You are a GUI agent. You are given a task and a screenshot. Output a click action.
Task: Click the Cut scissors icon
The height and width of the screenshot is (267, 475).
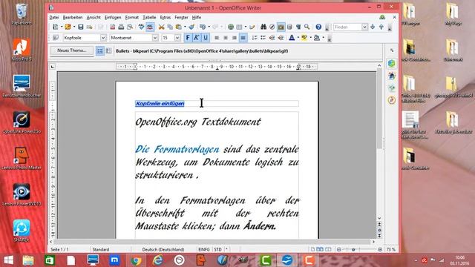tap(162, 27)
